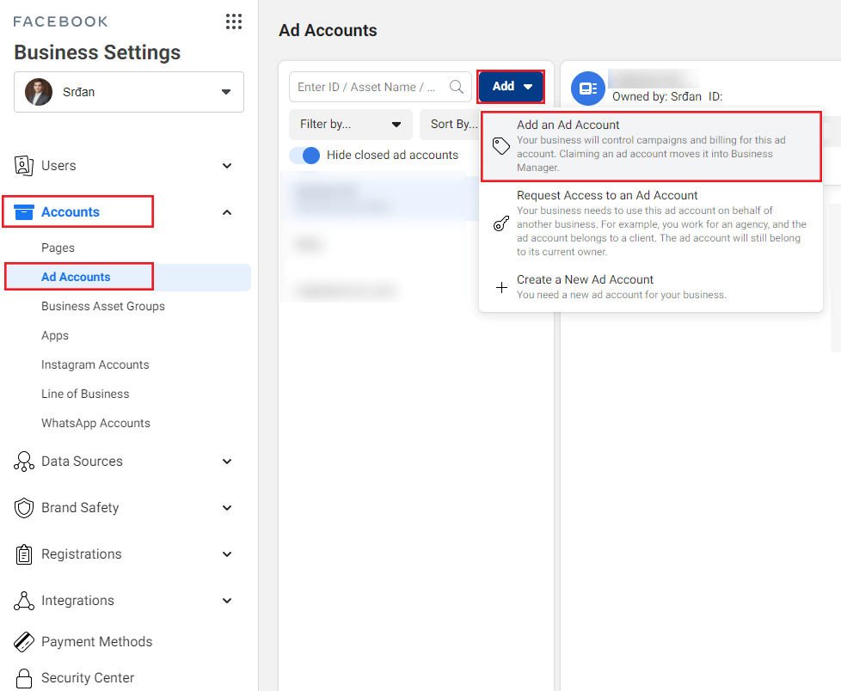Click the tag icon for Add an Ad Account
Screen dimensions: 841x691
(501, 146)
